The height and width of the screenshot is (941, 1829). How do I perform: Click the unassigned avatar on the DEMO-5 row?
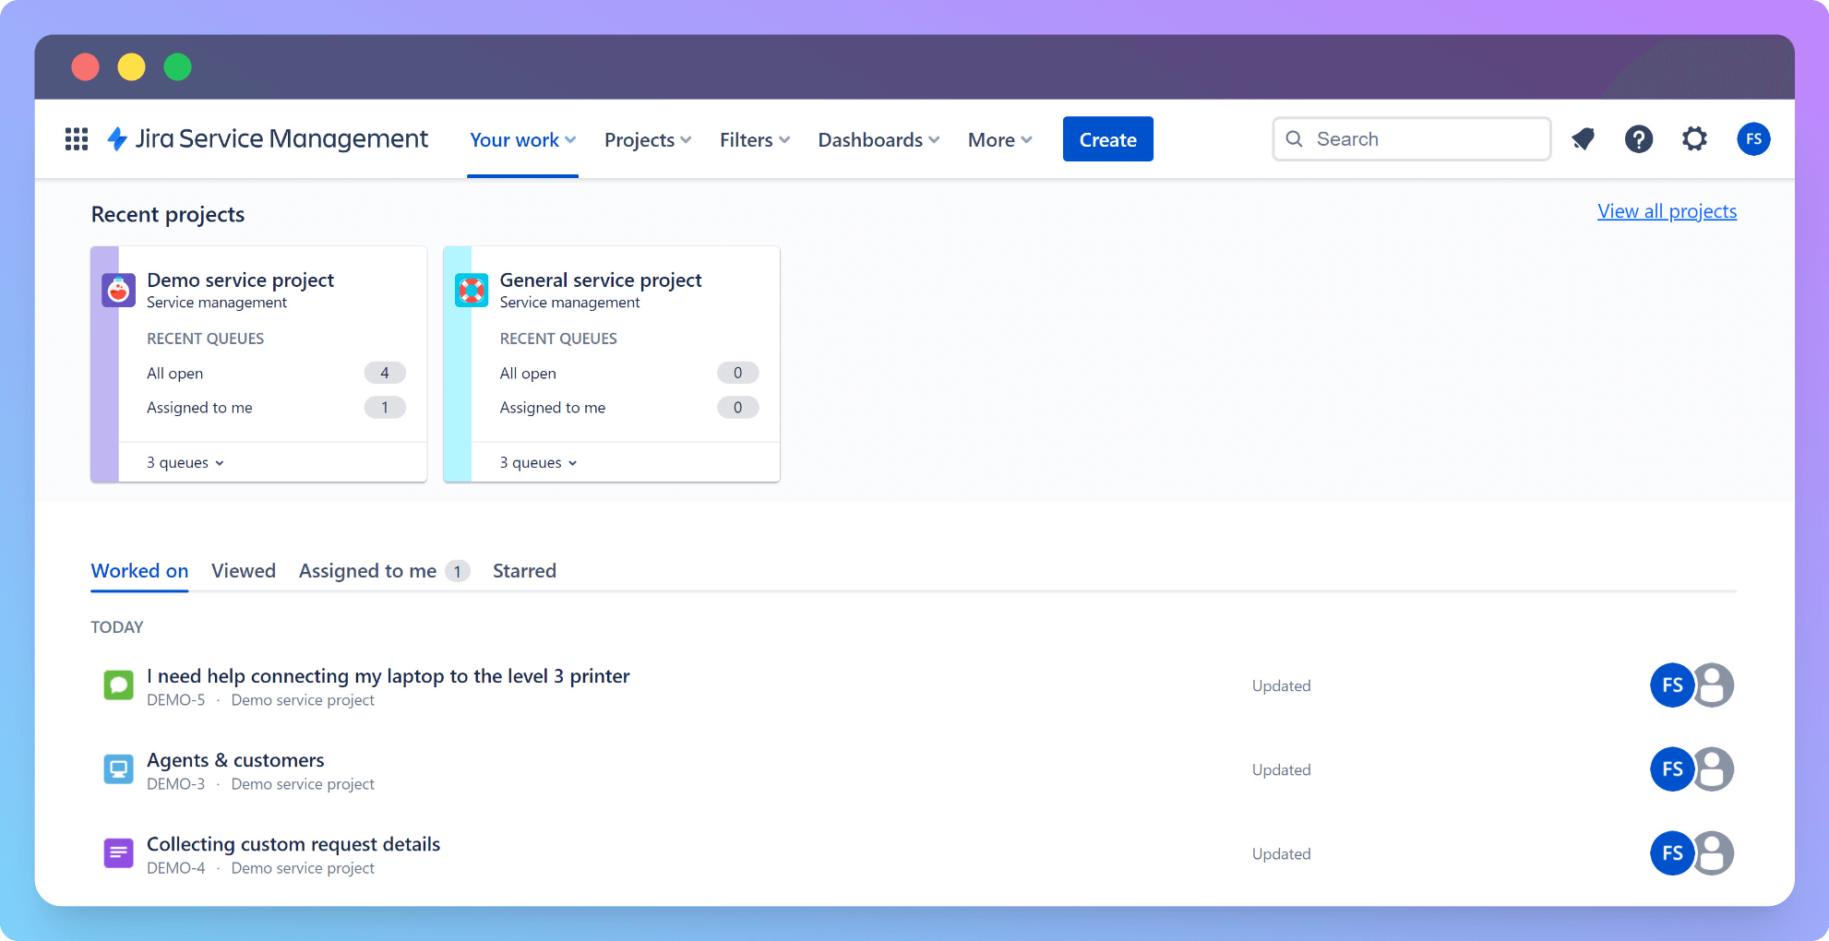(x=1714, y=685)
